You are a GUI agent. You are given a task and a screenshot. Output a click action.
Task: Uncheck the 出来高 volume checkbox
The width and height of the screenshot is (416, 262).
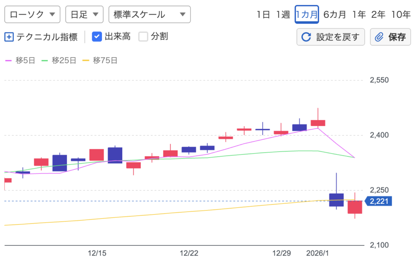(97, 37)
